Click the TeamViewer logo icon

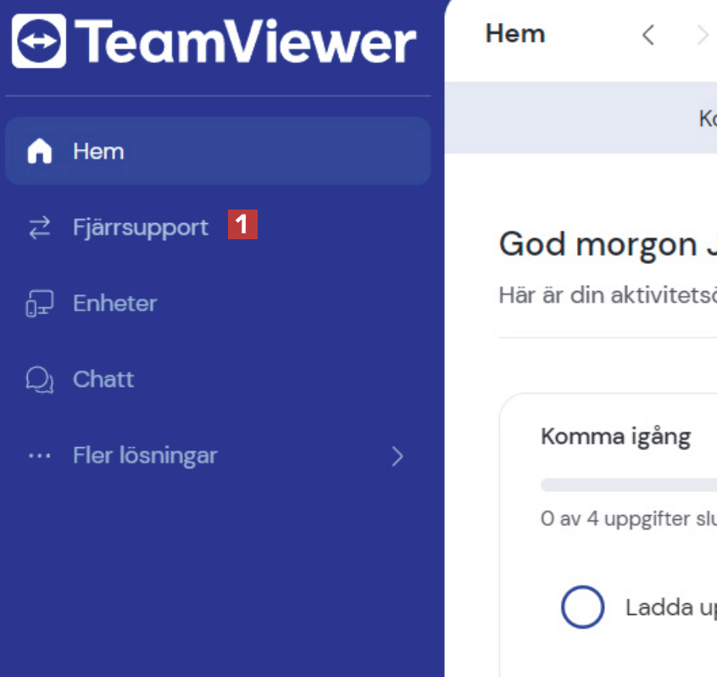(x=39, y=41)
